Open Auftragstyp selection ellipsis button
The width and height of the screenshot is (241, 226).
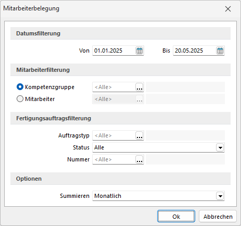pyautogui.click(x=139, y=135)
